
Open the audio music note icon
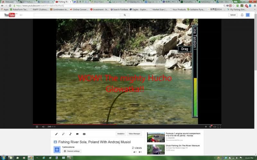(x=70, y=134)
